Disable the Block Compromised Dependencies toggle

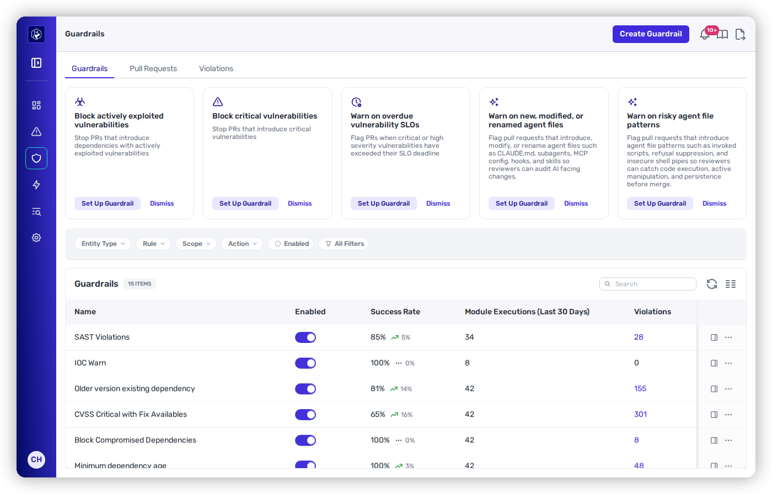click(305, 441)
